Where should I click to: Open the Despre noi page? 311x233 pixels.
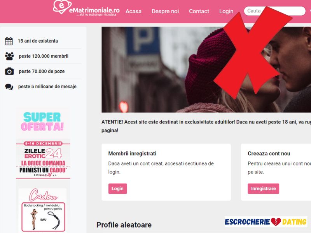coord(165,11)
